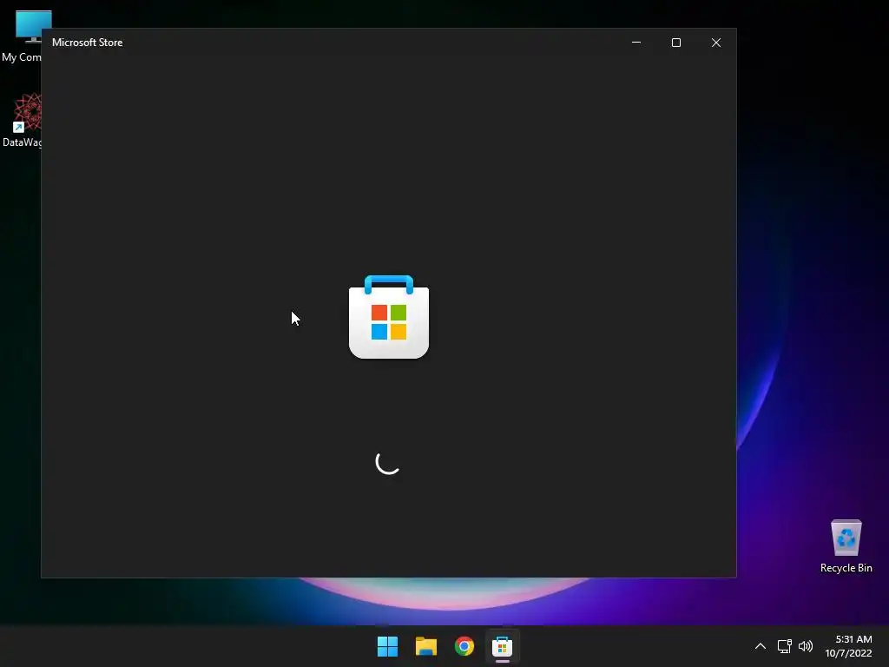889x667 pixels.
Task: Select the Microsoft Store taskbar icon
Action: 503,646
